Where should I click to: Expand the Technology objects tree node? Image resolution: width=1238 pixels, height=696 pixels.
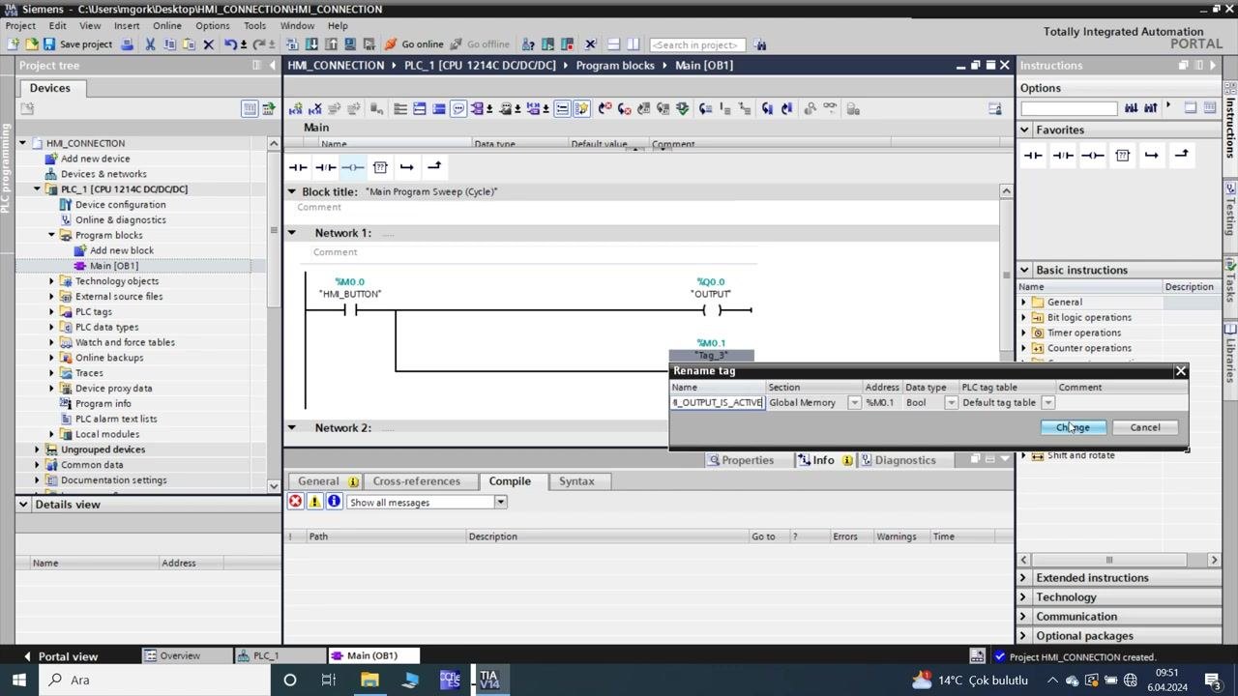click(52, 281)
